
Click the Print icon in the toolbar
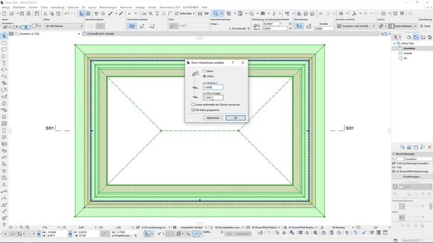[x=28, y=13]
